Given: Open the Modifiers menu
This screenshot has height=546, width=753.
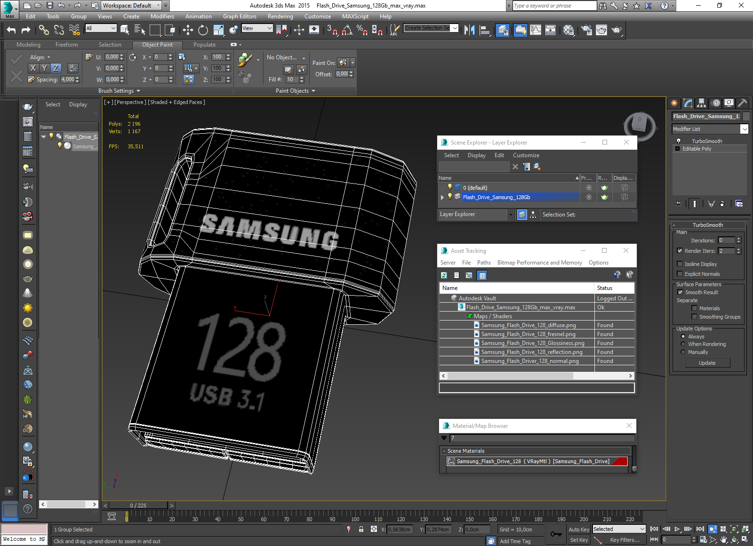Looking at the screenshot, I should [x=162, y=16].
